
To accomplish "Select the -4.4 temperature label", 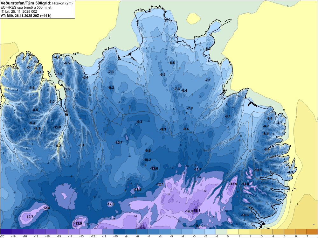I will coord(57,57).
